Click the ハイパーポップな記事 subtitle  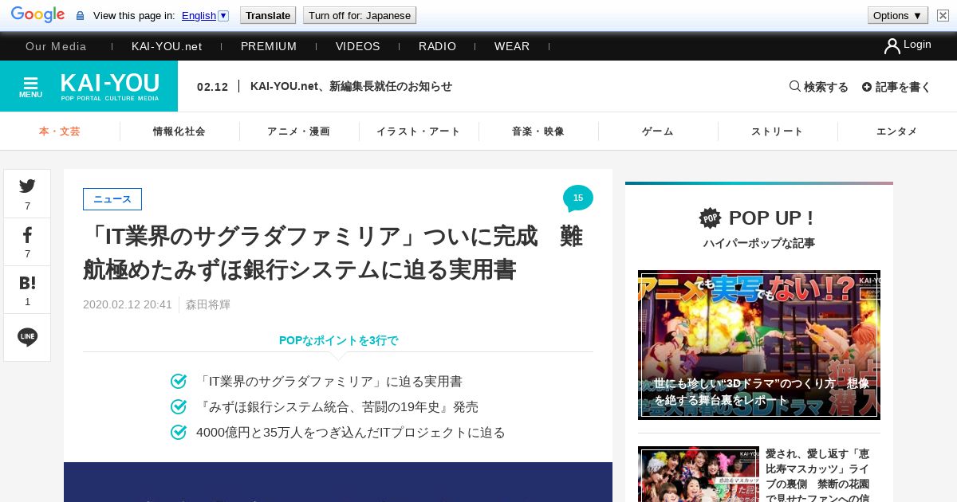pos(759,243)
